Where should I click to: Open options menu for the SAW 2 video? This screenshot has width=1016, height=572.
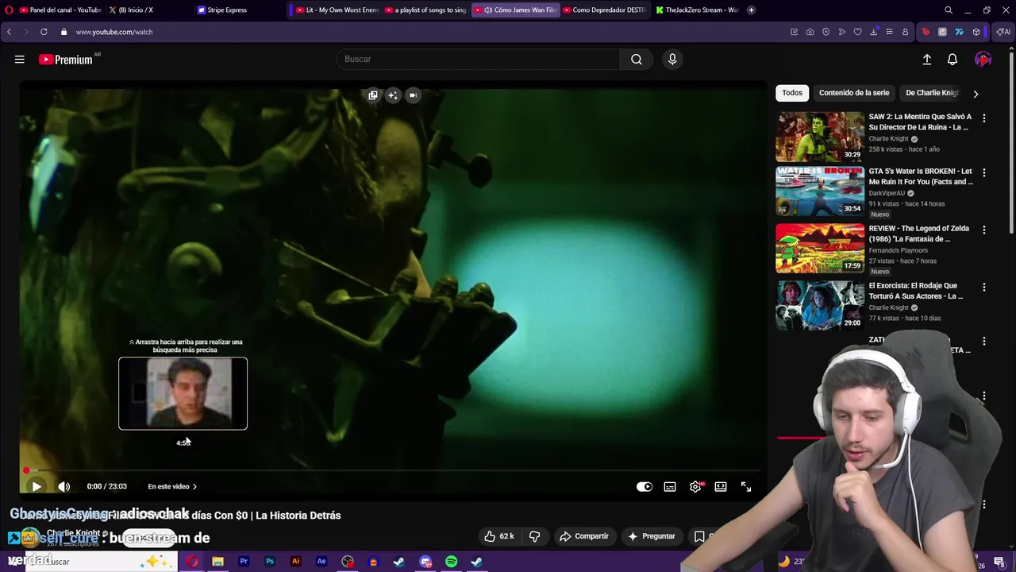984,118
